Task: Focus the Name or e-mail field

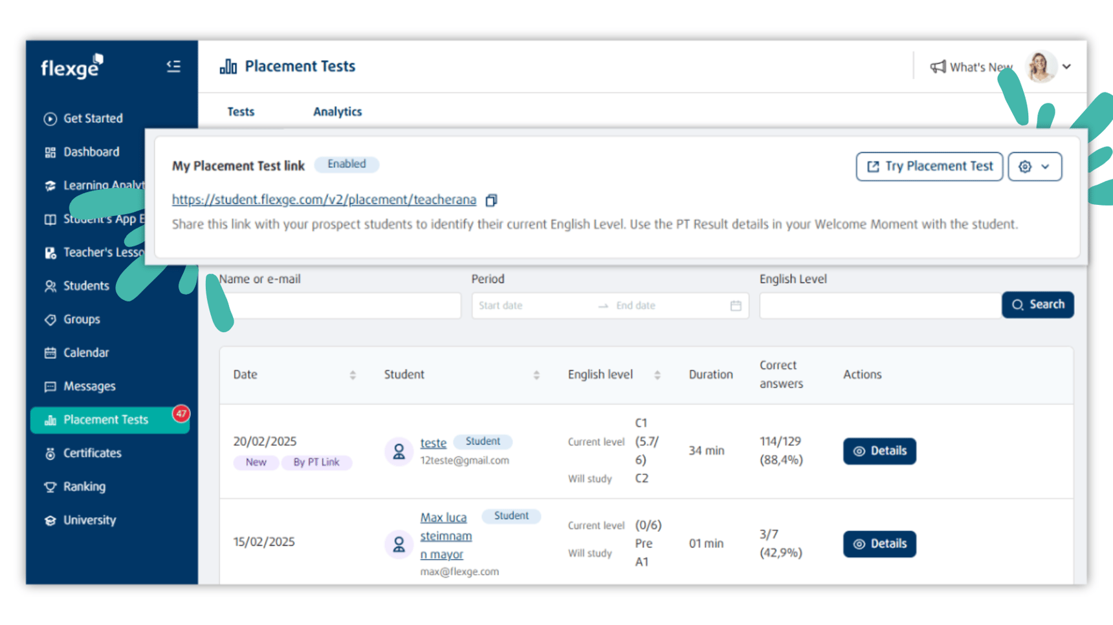Action: point(340,306)
